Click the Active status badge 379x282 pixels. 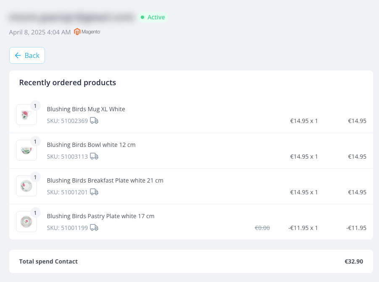tap(153, 17)
